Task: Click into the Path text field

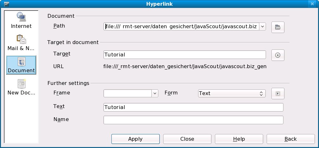Action: [181, 27]
